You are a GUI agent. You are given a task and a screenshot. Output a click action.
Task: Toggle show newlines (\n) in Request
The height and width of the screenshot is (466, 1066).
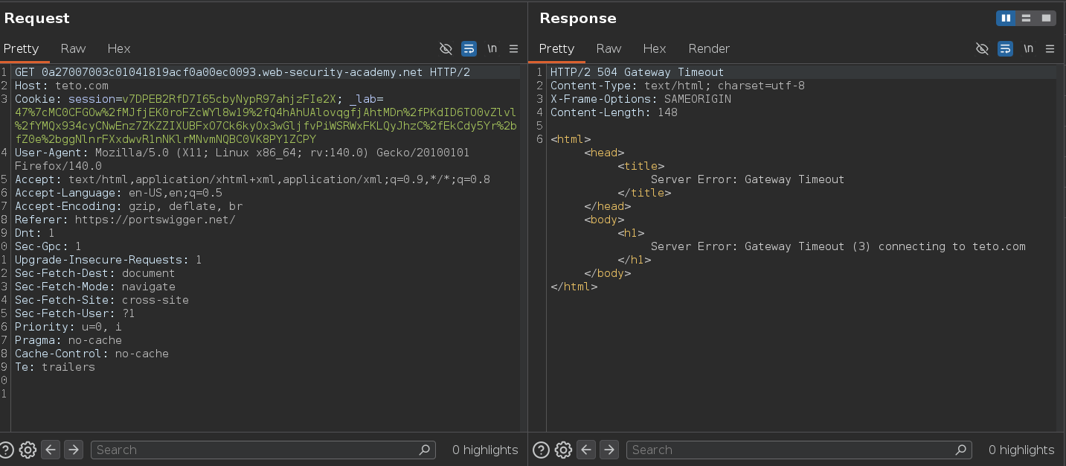(492, 48)
